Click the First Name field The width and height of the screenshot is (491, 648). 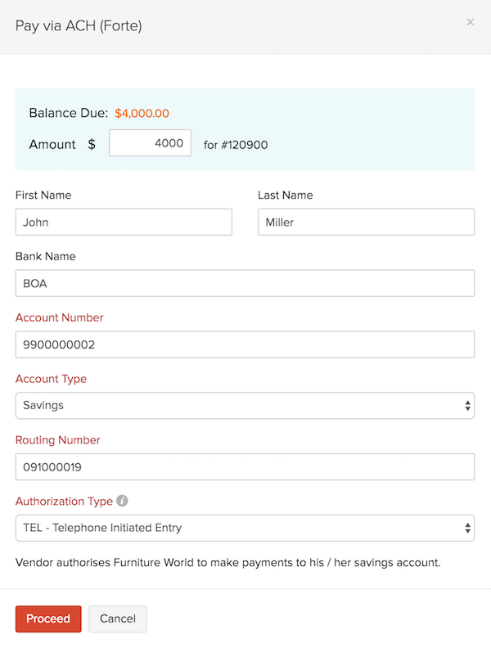click(x=124, y=222)
